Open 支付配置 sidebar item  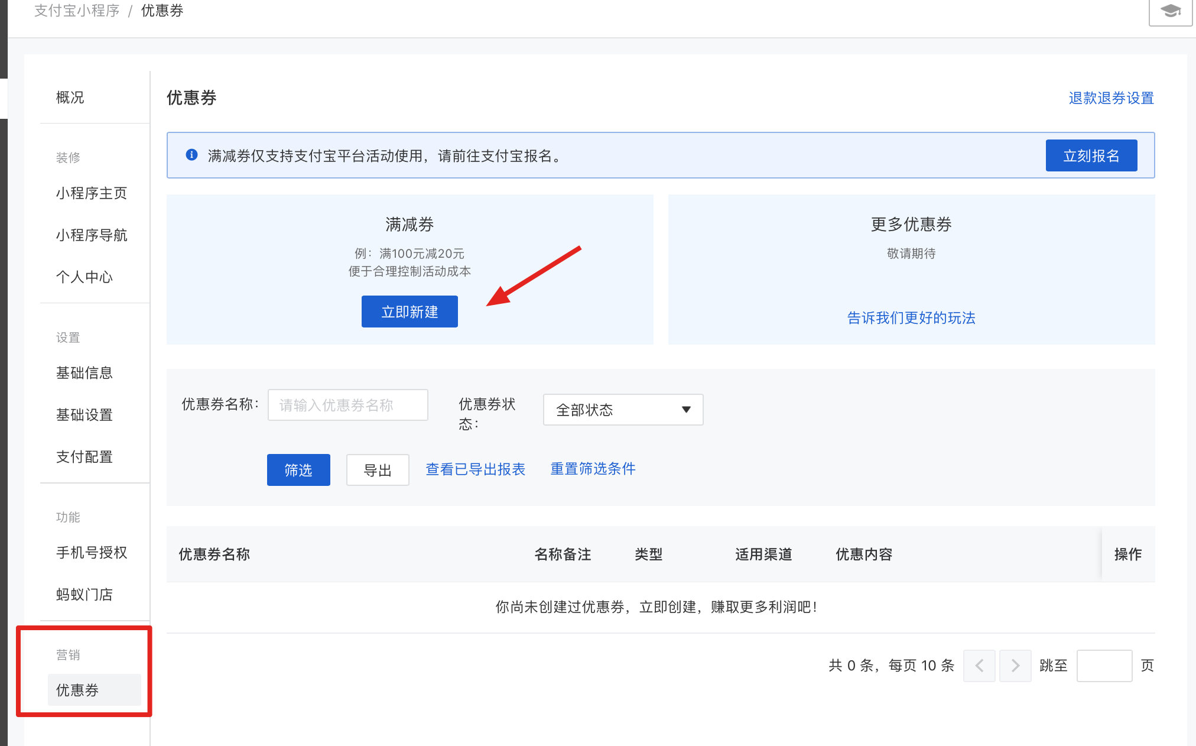[84, 457]
